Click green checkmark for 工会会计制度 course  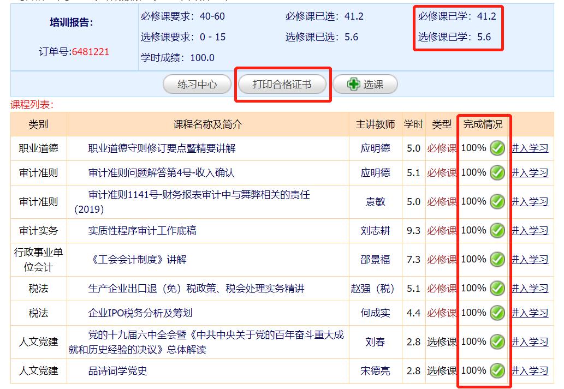(497, 260)
